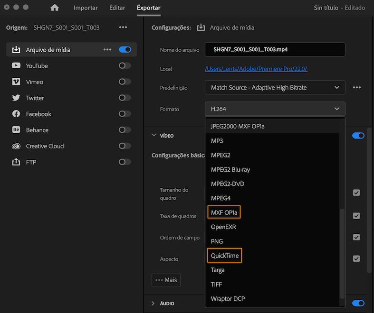The width and height of the screenshot is (374, 313).
Task: Switch to the Importar tab
Action: pos(86,8)
